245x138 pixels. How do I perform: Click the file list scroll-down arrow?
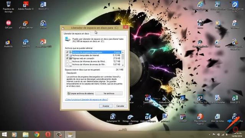[123, 65]
